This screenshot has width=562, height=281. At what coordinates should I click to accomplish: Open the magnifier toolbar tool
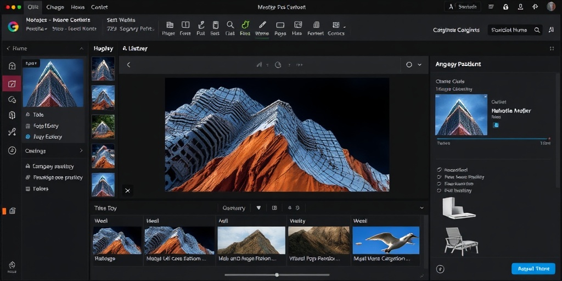230,25
